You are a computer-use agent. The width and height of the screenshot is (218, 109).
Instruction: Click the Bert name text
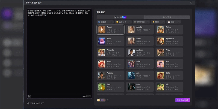[138, 84]
